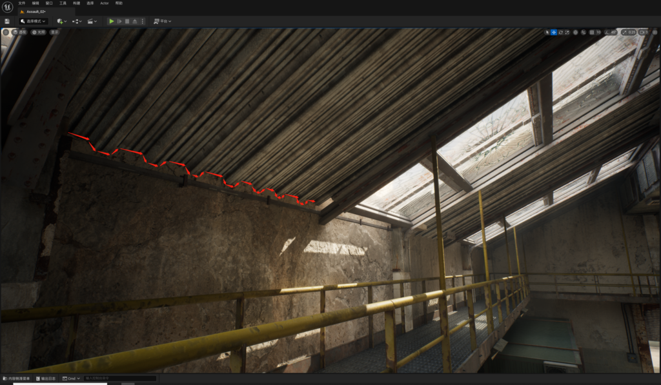Toggle viewport layout maximize grid icon
Image resolution: width=661 pixels, height=385 pixels.
pos(655,32)
